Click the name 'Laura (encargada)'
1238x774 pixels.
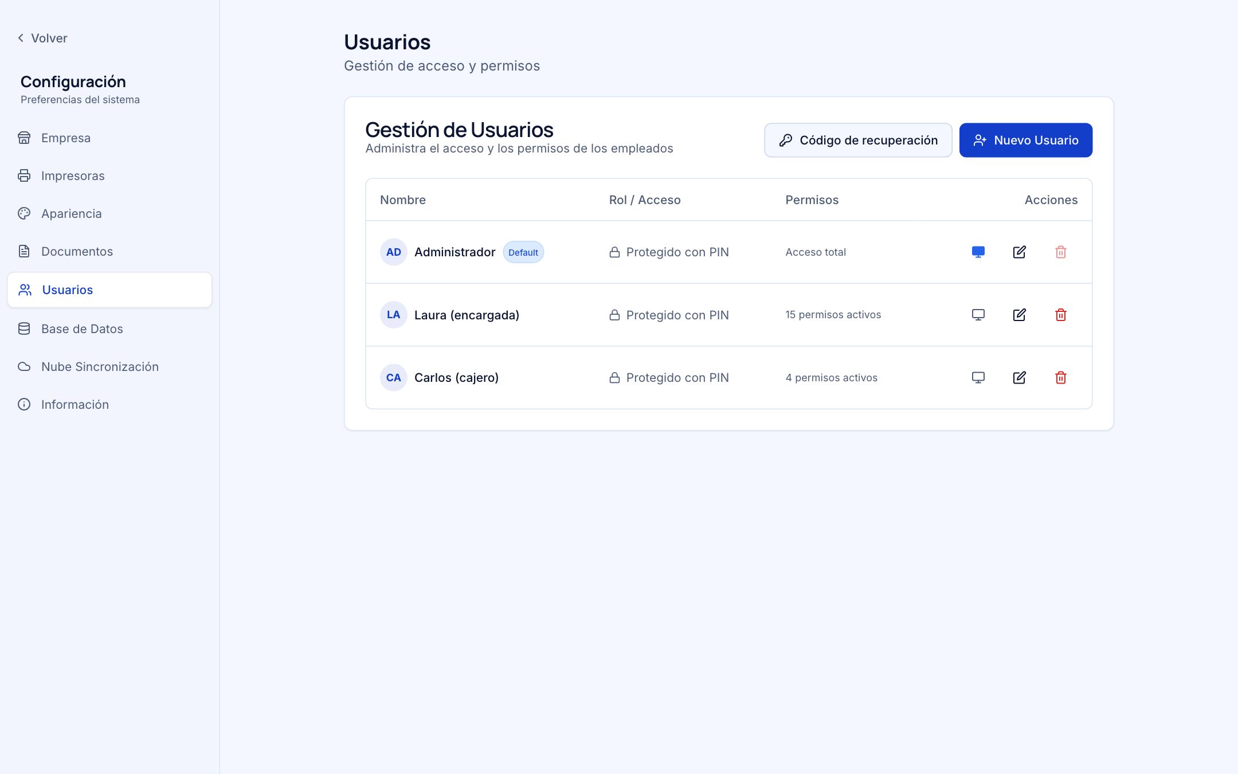pyautogui.click(x=467, y=315)
